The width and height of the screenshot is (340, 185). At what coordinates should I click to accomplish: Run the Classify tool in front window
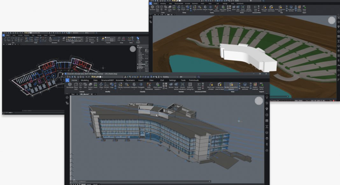[x=120, y=85]
